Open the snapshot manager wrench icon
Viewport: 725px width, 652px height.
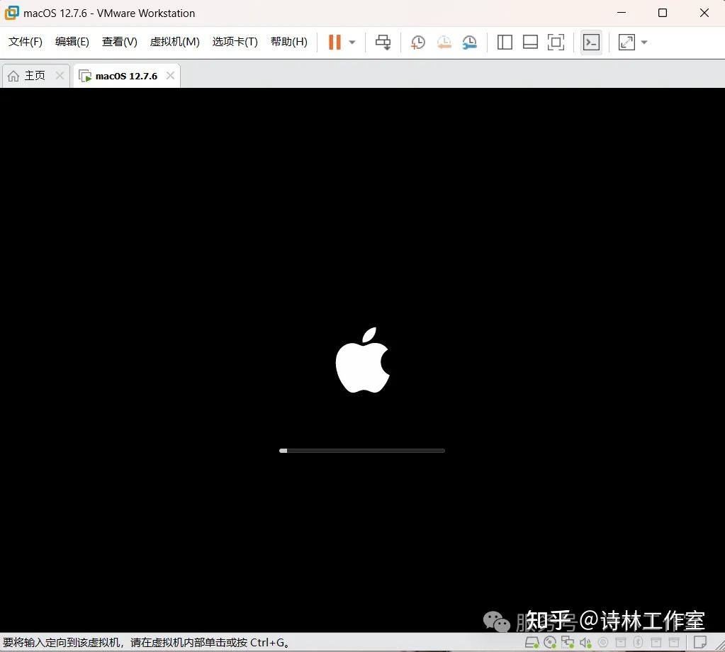click(469, 43)
